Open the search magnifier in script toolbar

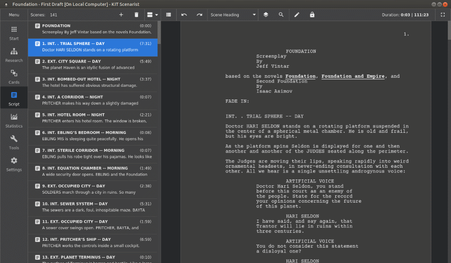click(281, 15)
